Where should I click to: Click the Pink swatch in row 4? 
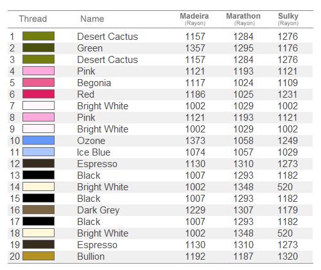[x=39, y=71]
